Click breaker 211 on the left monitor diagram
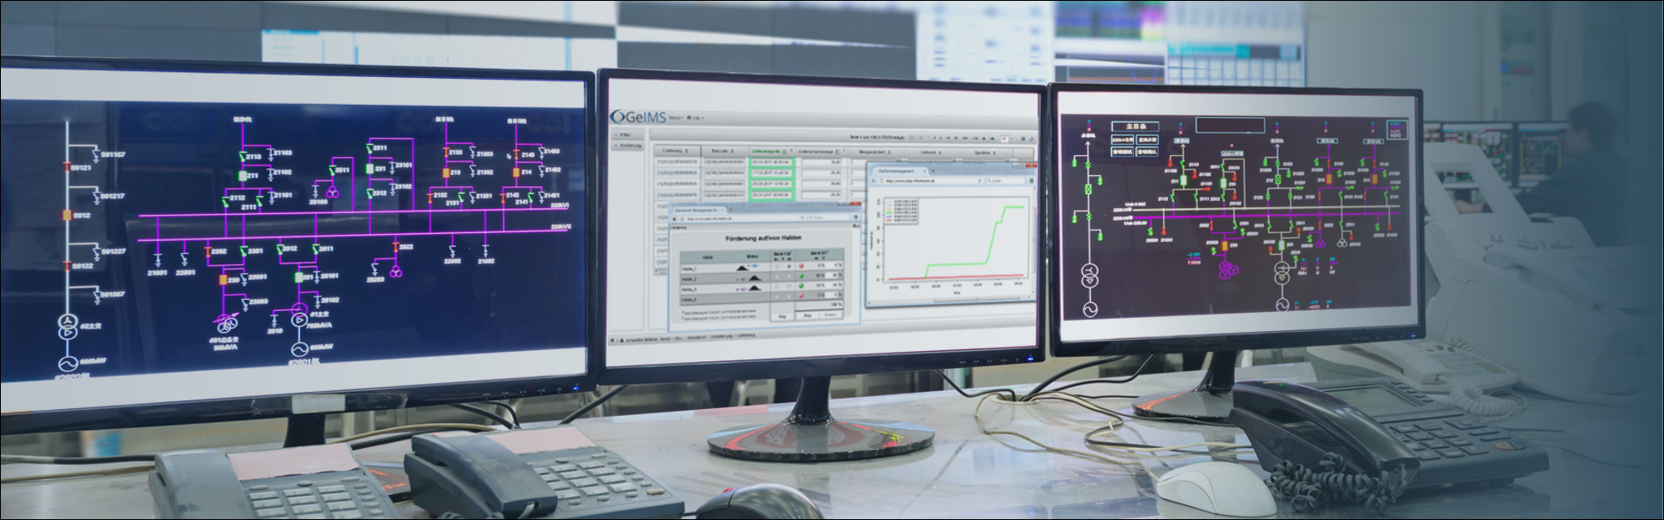The width and height of the screenshot is (1664, 520). coord(243,175)
